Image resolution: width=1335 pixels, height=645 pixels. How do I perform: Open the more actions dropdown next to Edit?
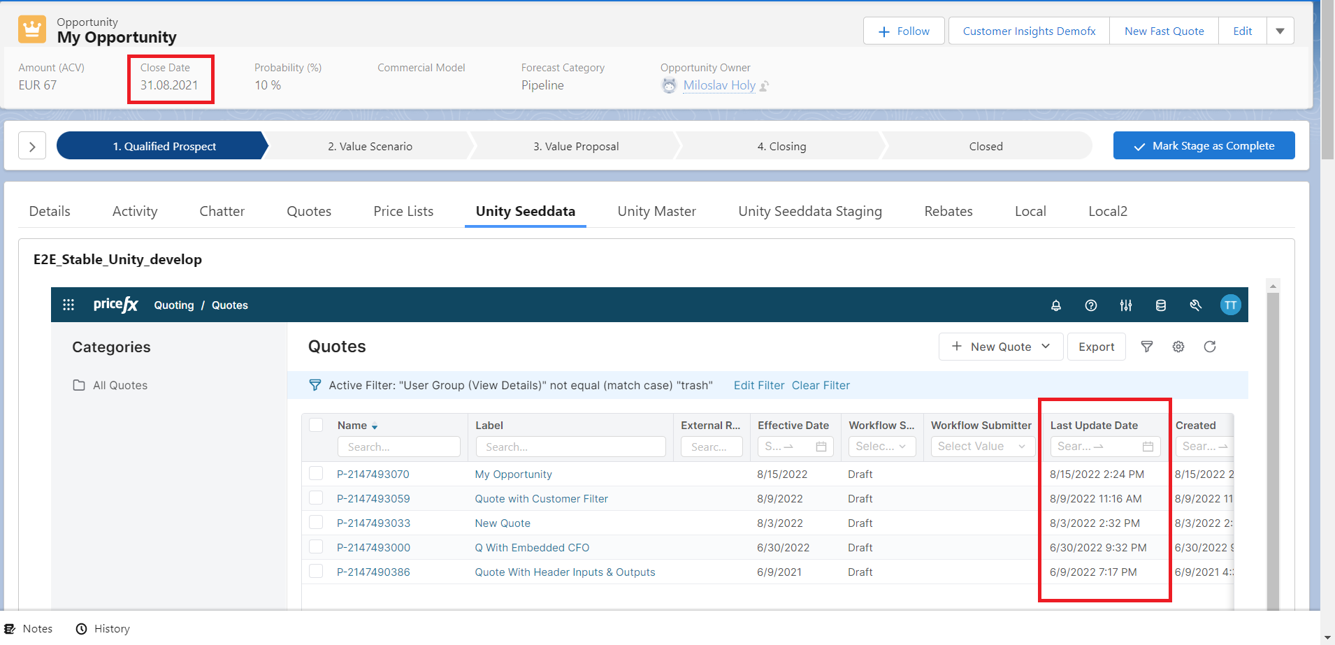click(1280, 31)
